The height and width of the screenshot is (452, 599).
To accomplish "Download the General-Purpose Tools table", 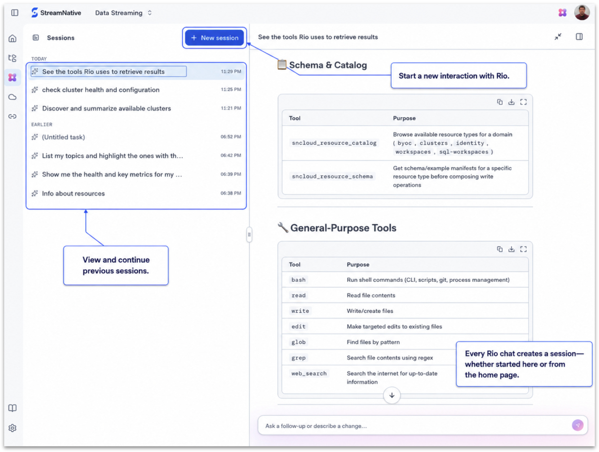I will click(x=511, y=249).
